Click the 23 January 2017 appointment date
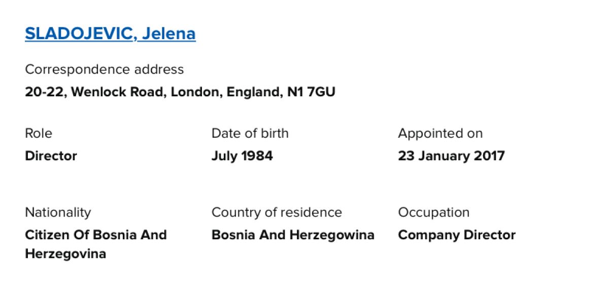 (x=451, y=156)
